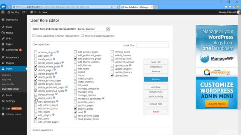This screenshot has height=135, width=241.
Task: Open the browser tools gear icon
Action: point(234,7)
